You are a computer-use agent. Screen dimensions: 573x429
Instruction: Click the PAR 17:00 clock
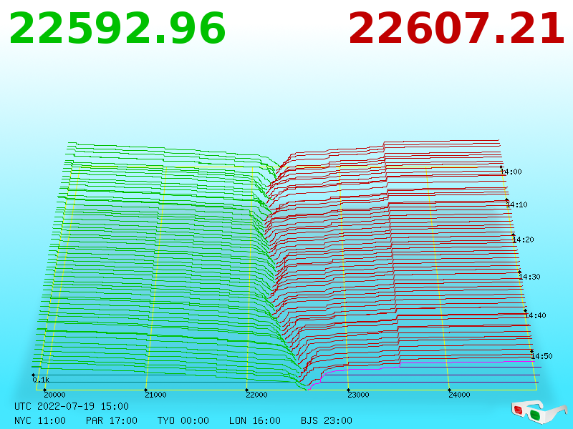tap(112, 420)
